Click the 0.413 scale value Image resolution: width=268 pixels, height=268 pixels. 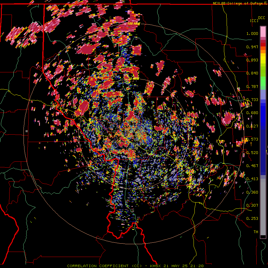click(252, 179)
